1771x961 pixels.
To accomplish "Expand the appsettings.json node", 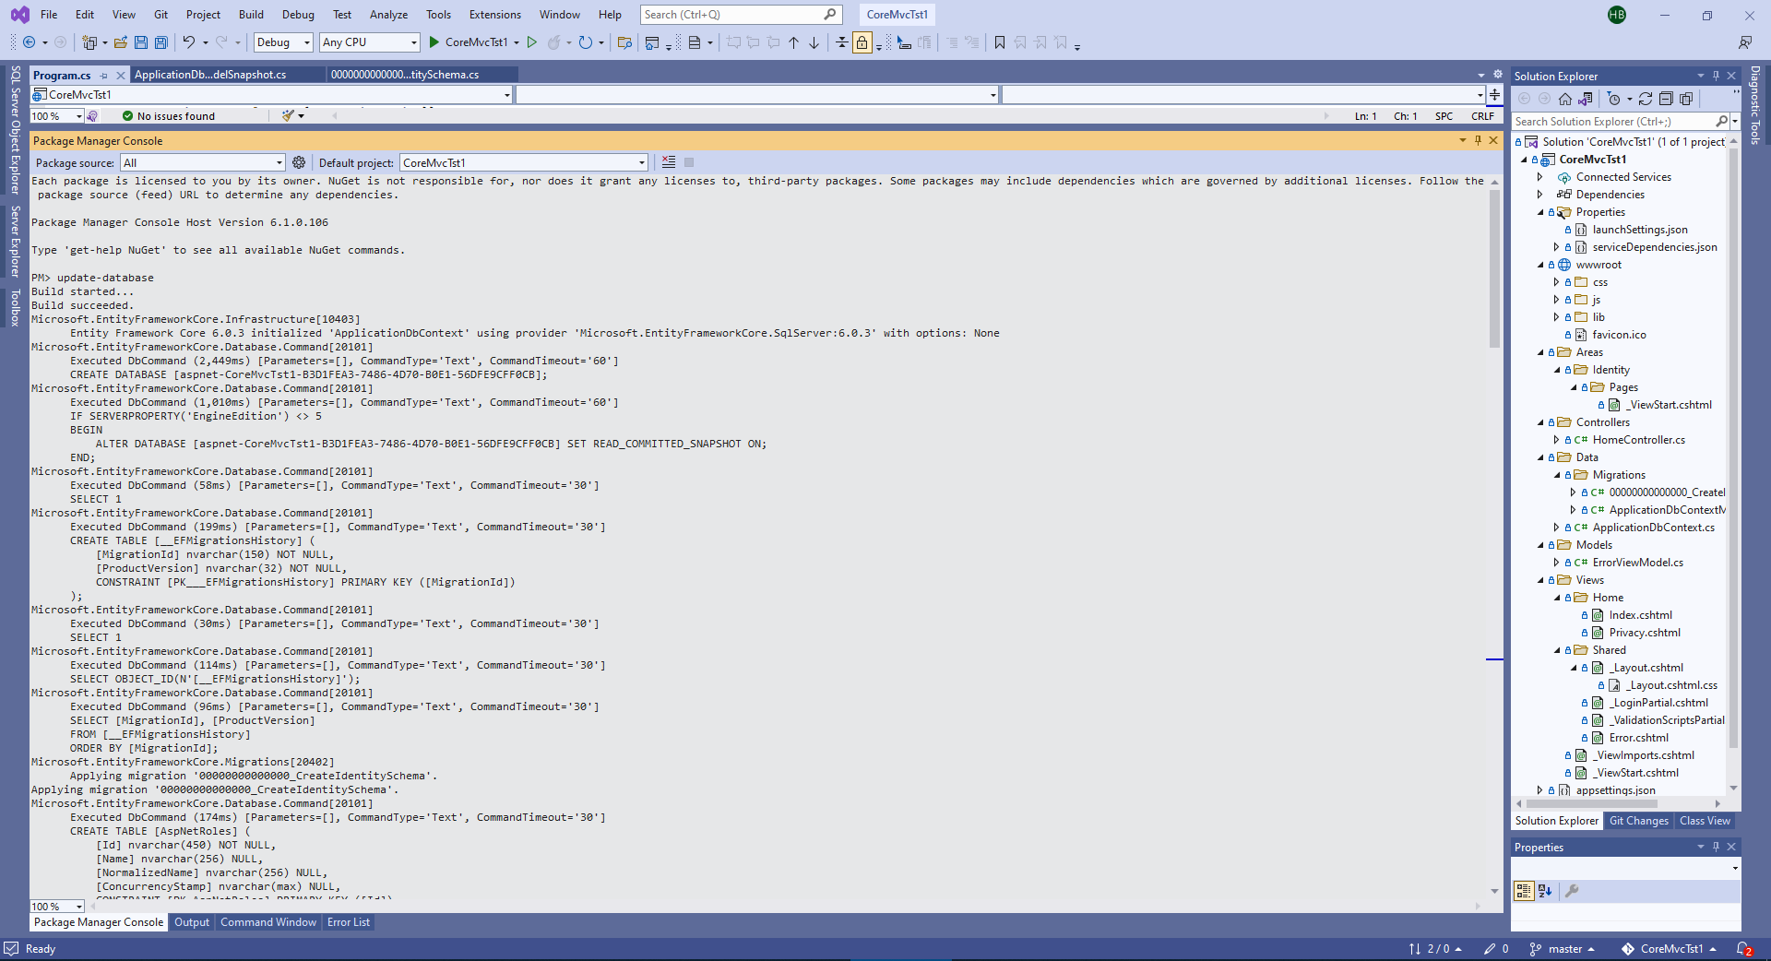I will (1539, 790).
